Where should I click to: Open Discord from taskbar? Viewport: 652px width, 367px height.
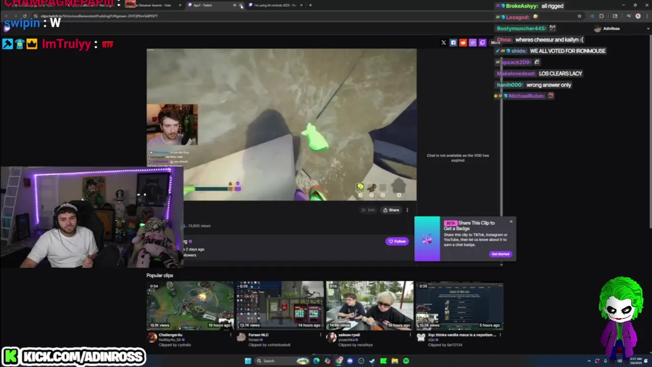pos(350,361)
